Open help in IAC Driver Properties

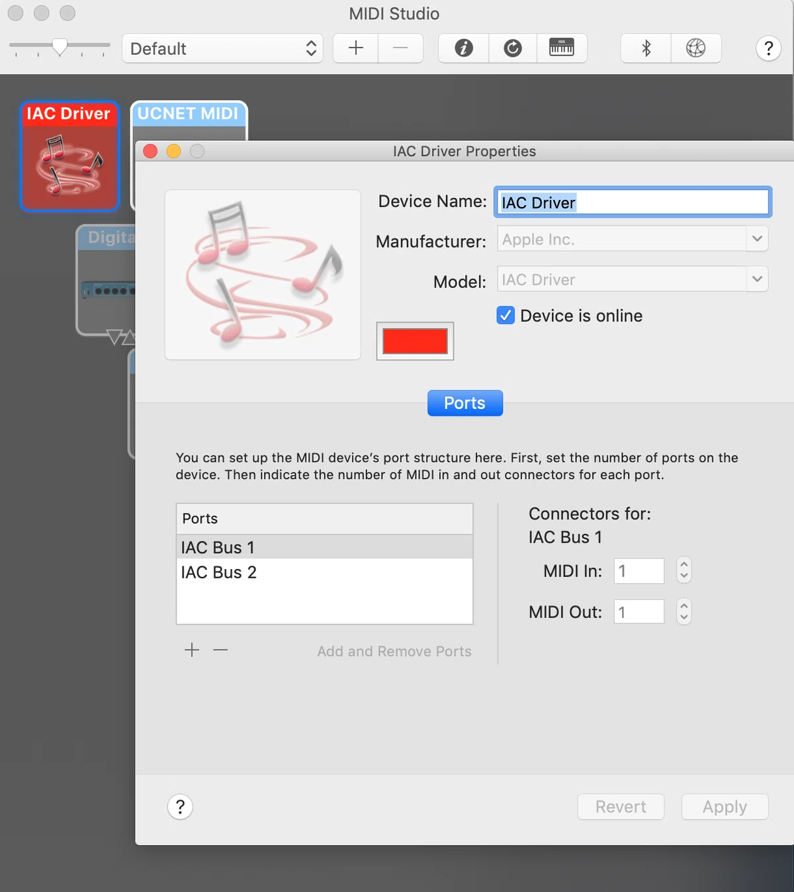[x=180, y=807]
